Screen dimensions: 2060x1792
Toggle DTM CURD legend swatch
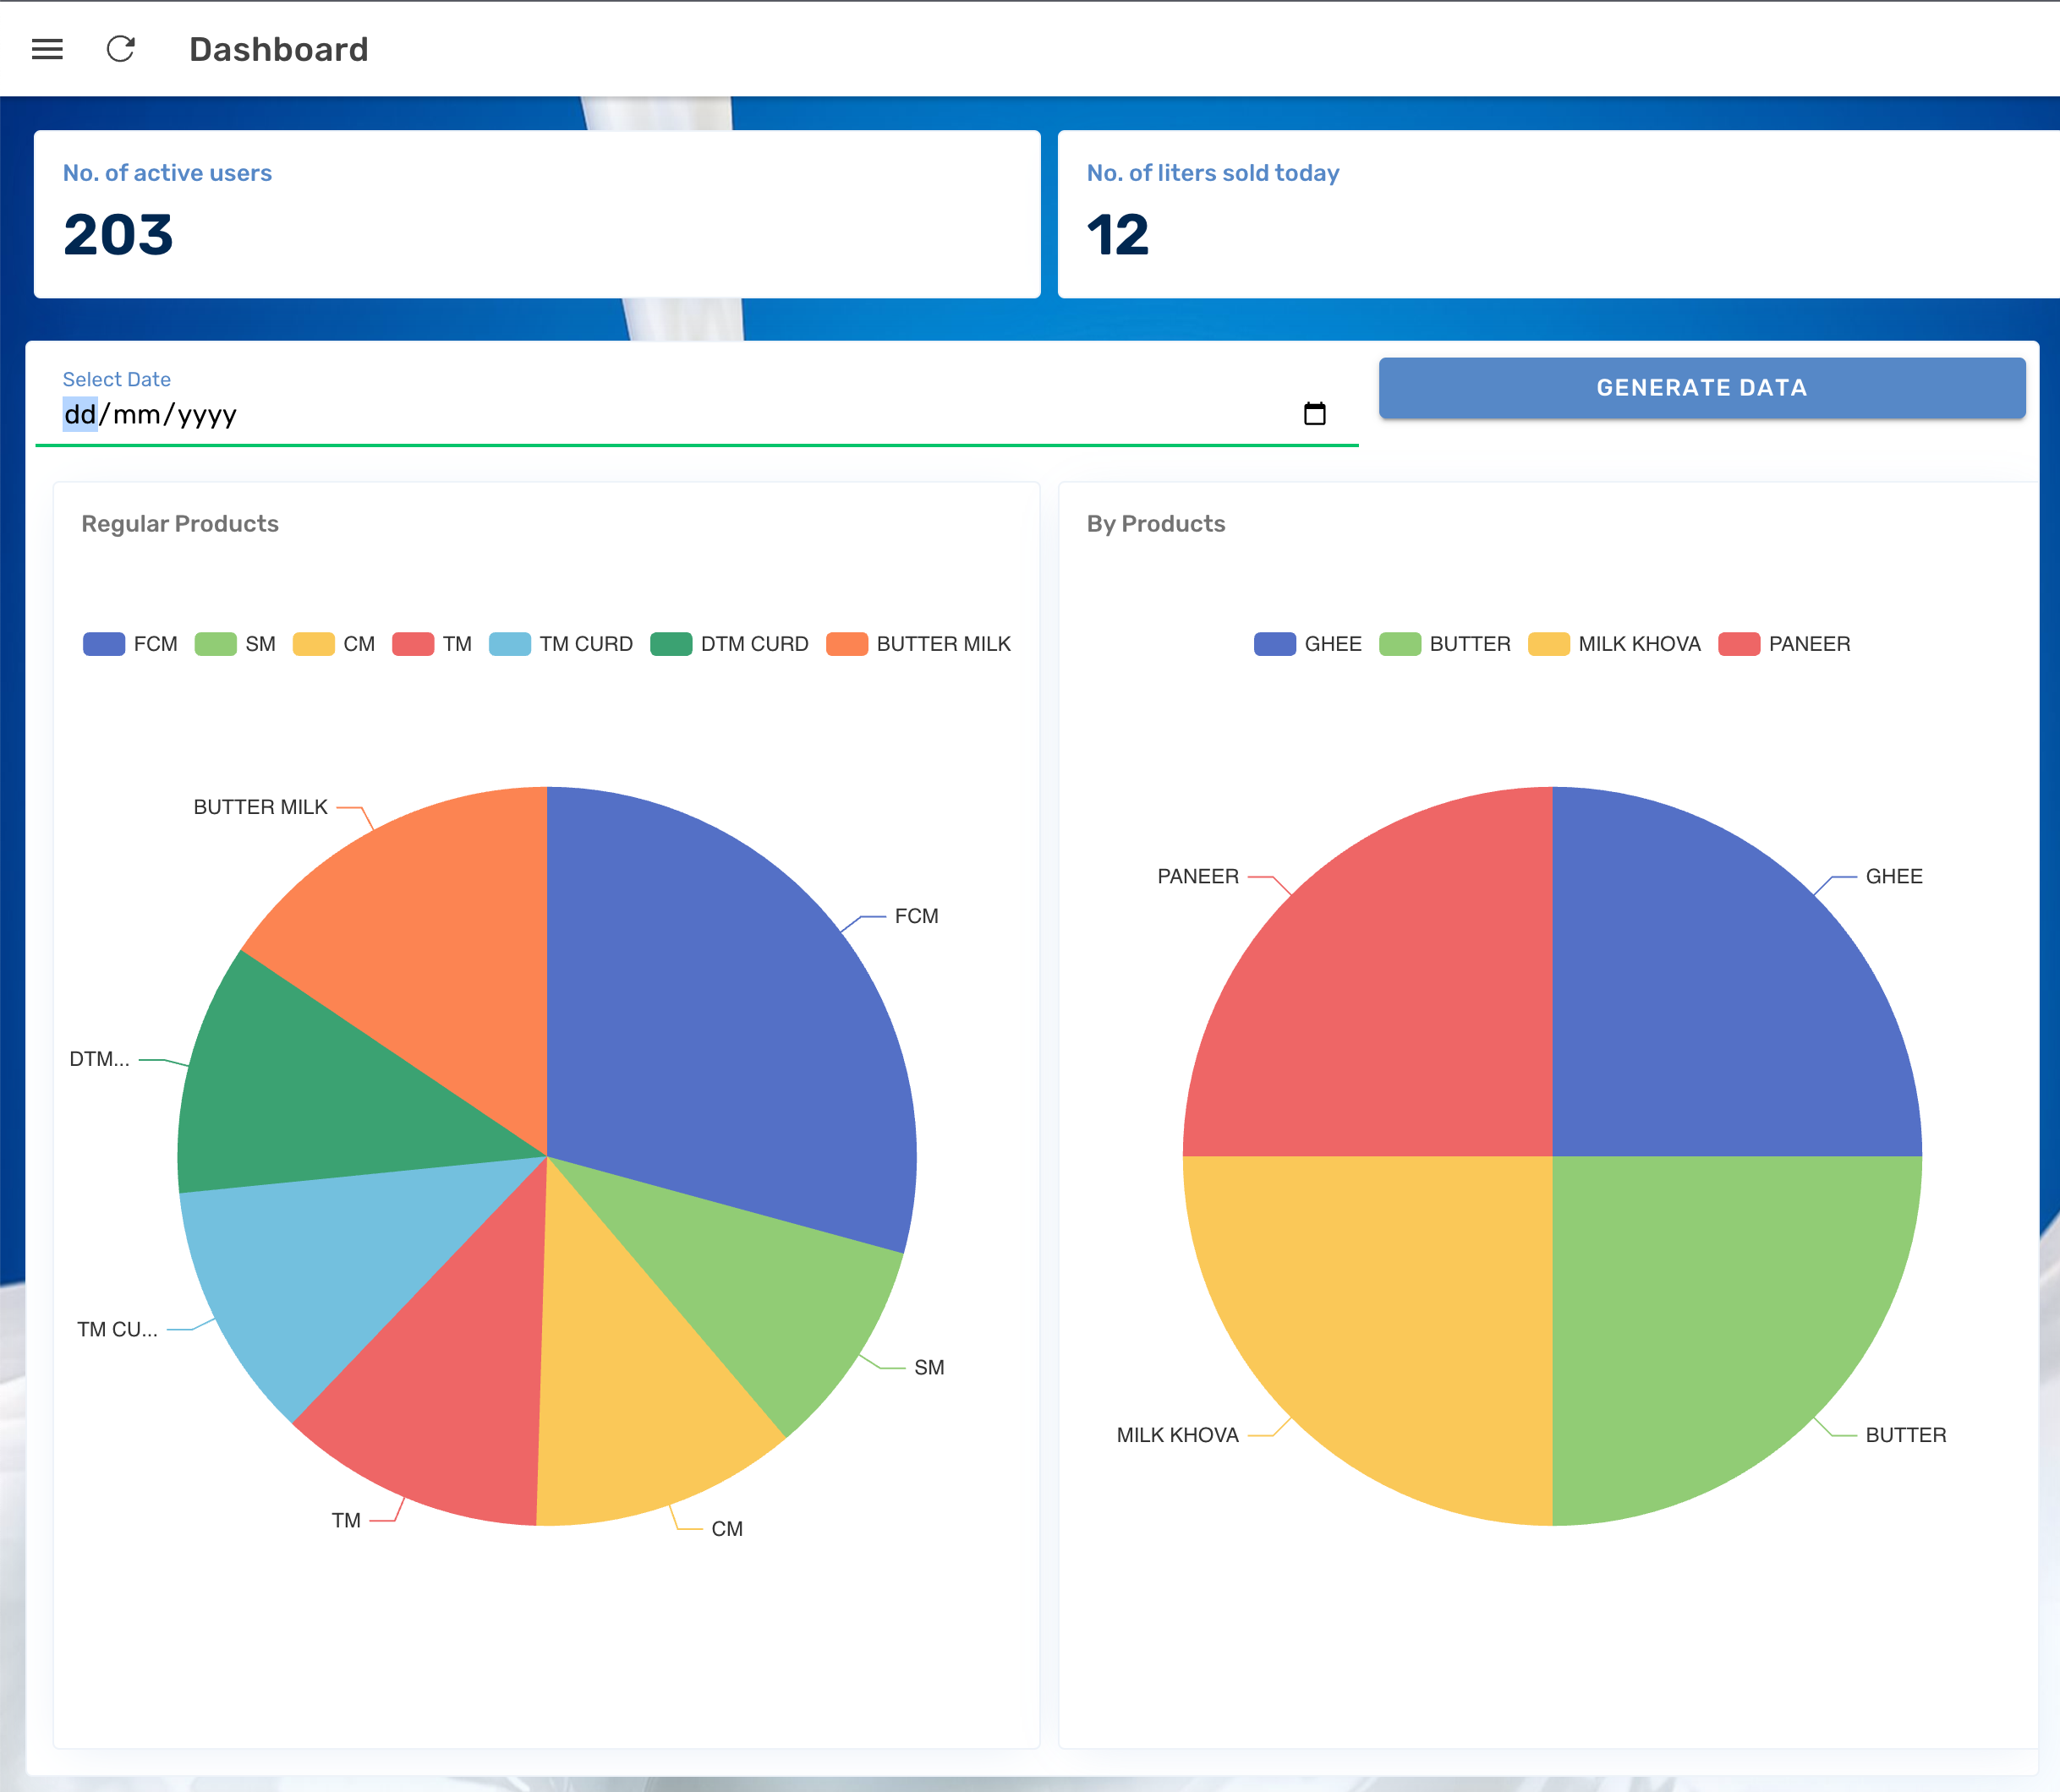671,644
